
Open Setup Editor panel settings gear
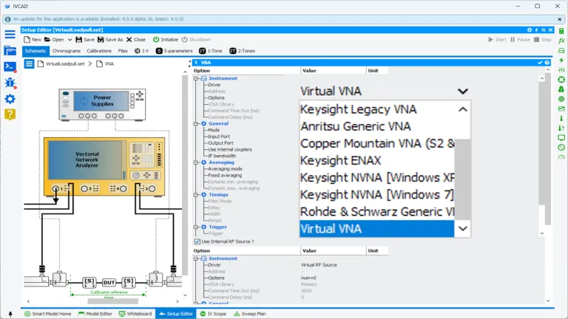[530, 30]
